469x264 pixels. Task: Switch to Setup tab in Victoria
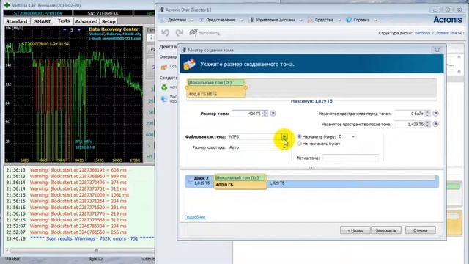pyautogui.click(x=108, y=21)
